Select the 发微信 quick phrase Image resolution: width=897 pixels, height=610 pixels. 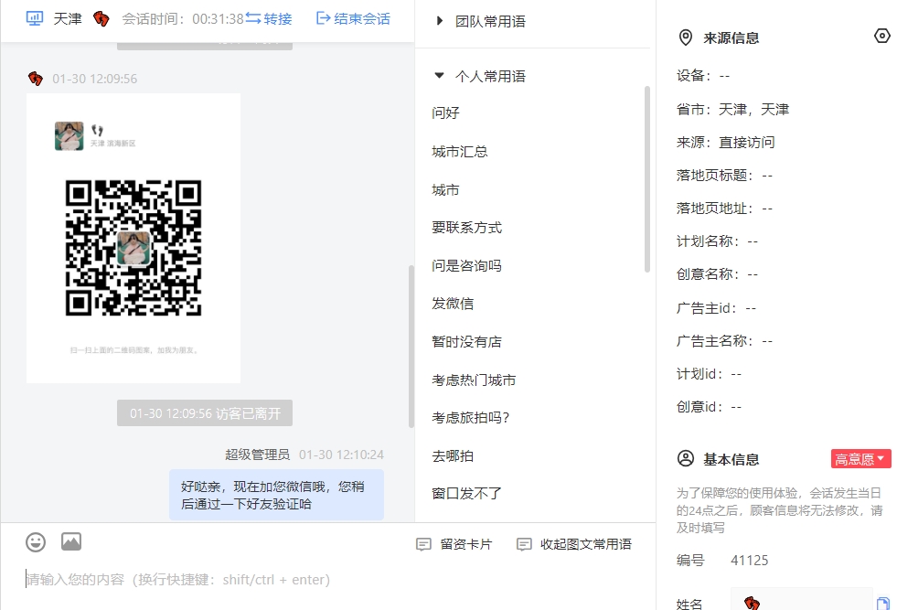[x=453, y=304]
